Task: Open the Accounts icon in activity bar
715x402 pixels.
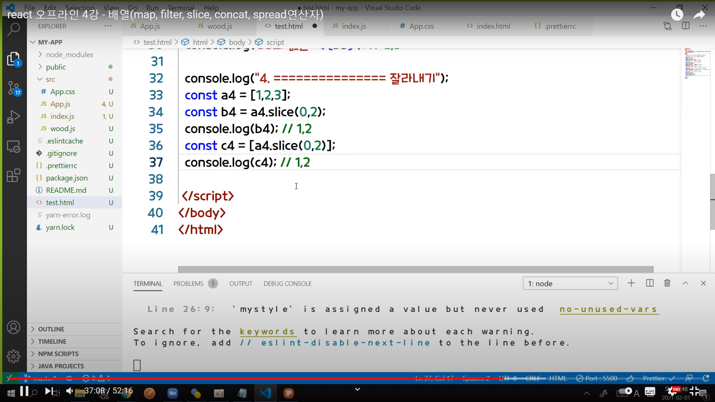Action: click(13, 327)
